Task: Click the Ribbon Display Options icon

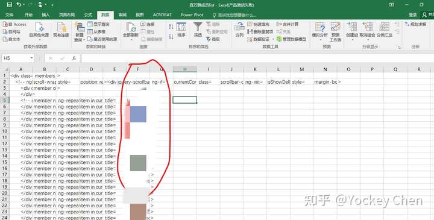Action: [391, 5]
